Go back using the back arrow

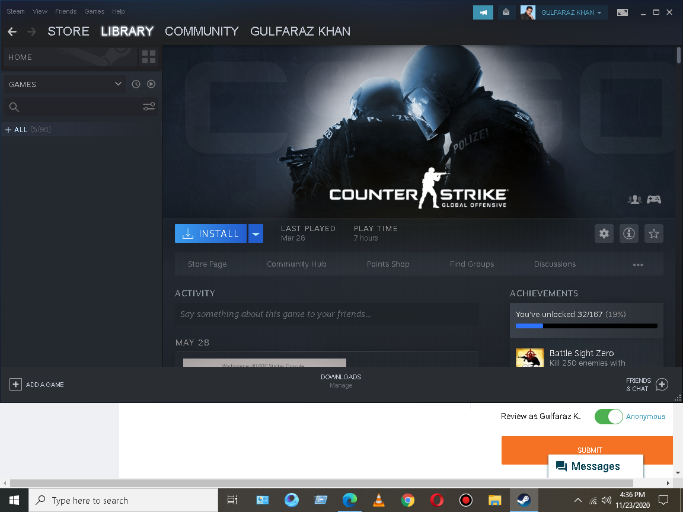coord(12,31)
